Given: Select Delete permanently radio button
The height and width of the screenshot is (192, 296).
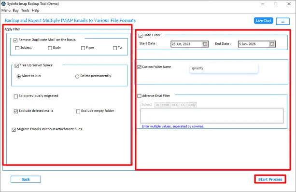Looking at the screenshot, I should click(77, 76).
